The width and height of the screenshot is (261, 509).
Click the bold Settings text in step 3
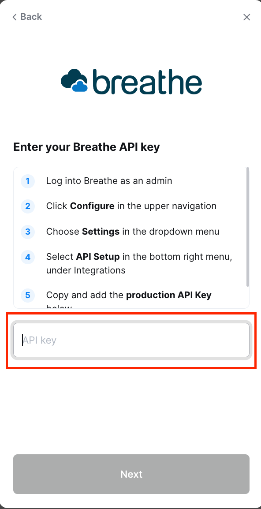point(101,232)
